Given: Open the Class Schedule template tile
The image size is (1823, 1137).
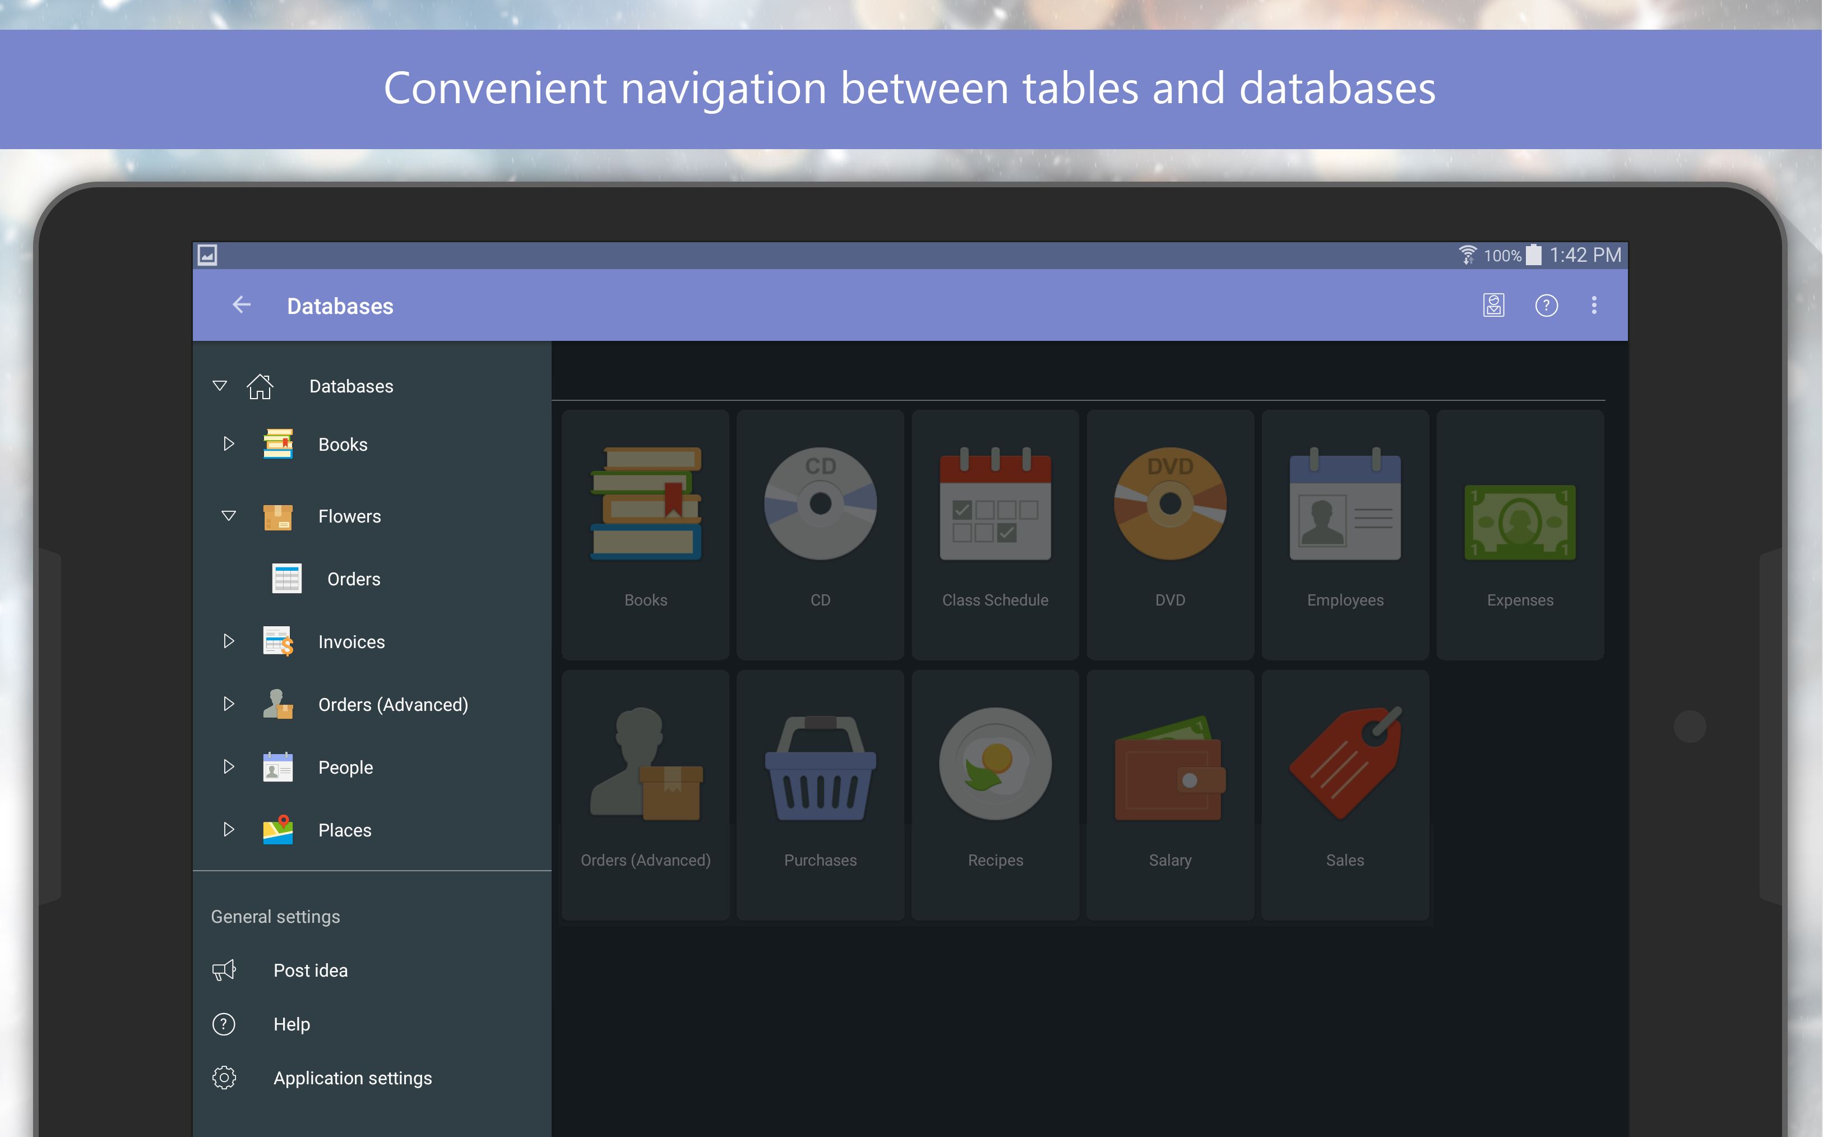Looking at the screenshot, I should tap(996, 535).
